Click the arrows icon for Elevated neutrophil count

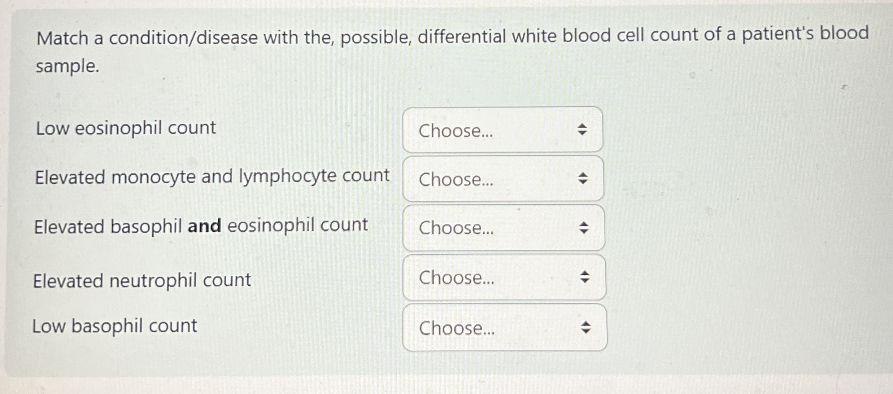point(584,277)
